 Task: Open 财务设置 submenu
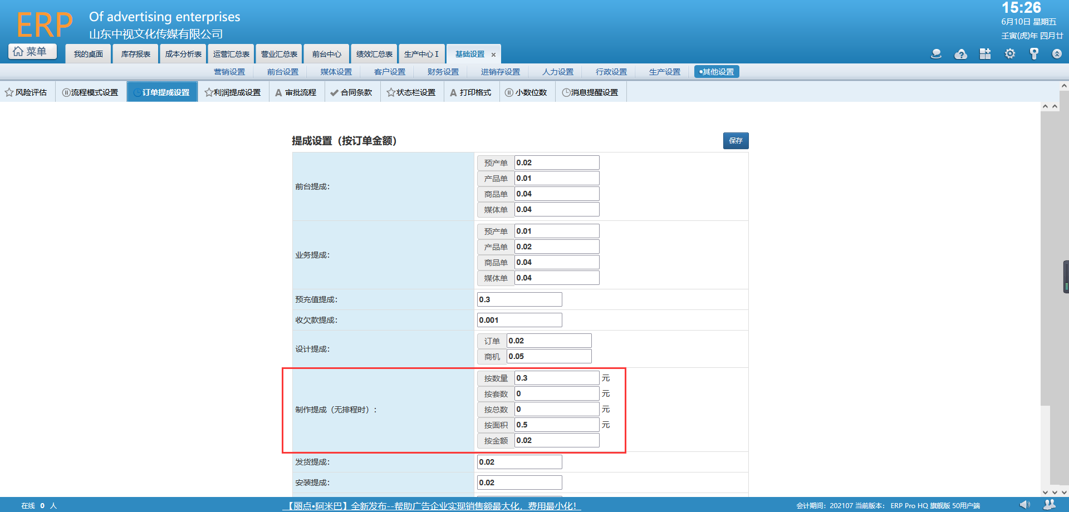click(443, 72)
